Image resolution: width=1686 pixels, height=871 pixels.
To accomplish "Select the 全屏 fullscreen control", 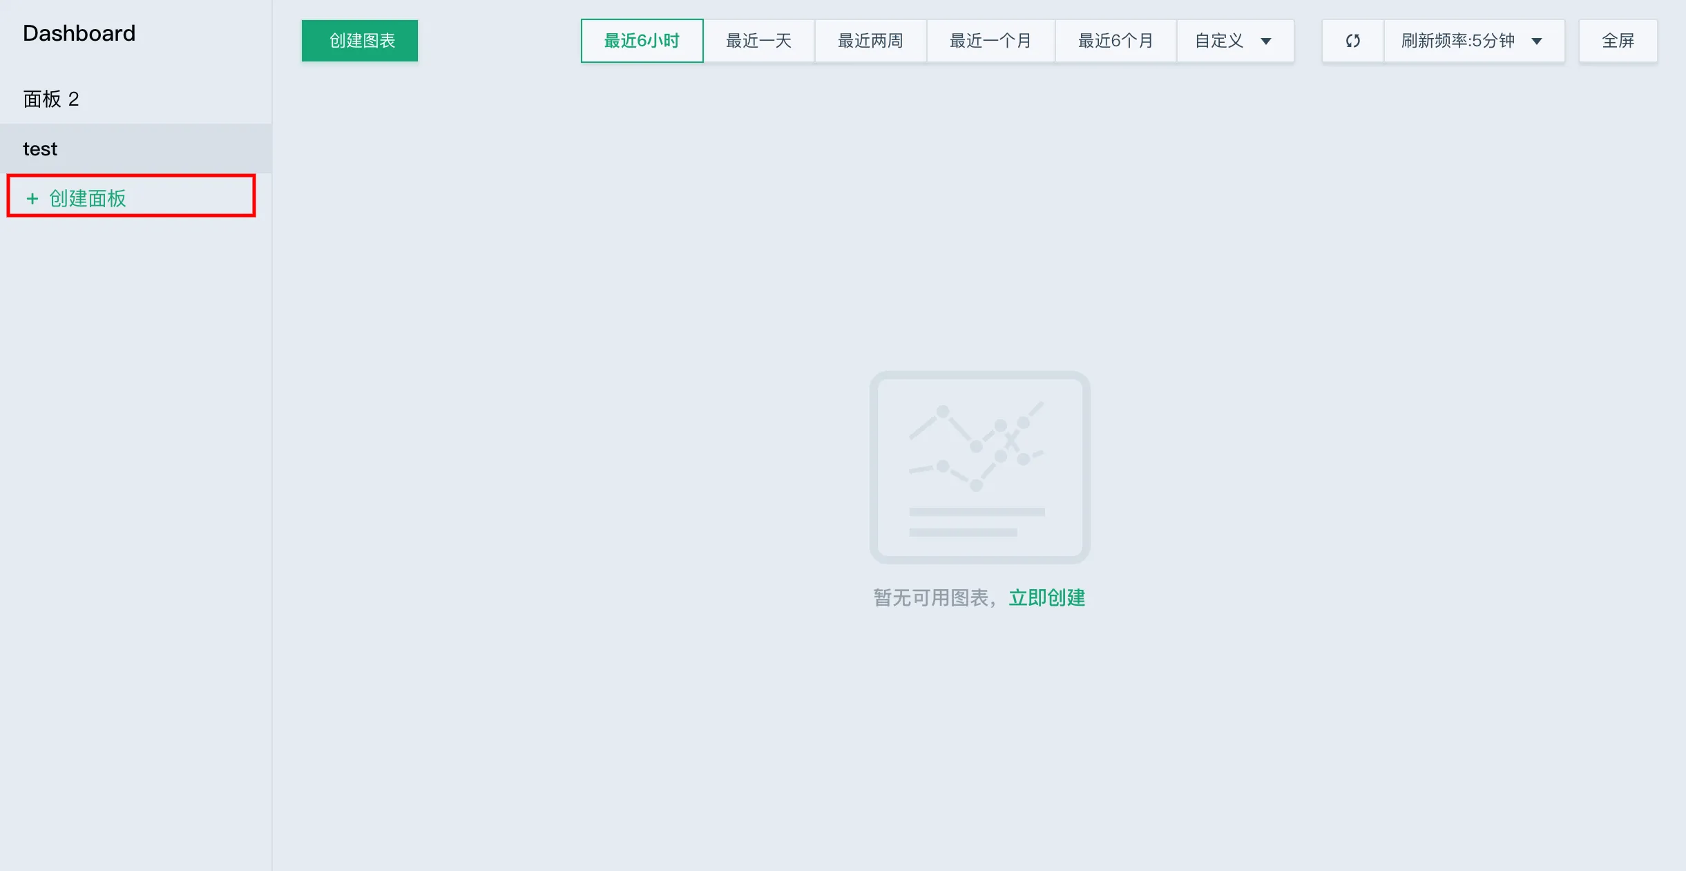I will [x=1616, y=41].
